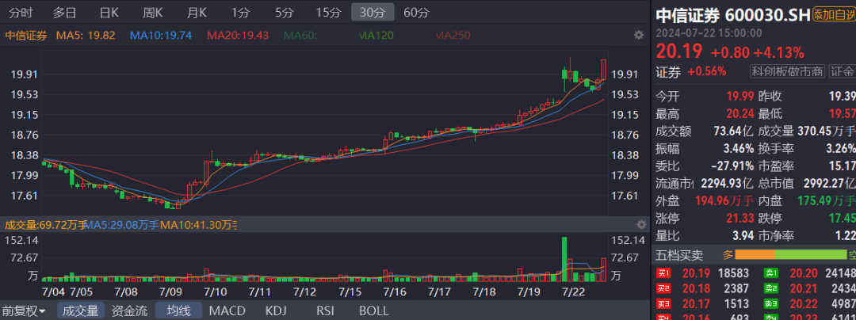This screenshot has height=320, width=856.
Task: Click the 中信证券 chart legend name
Action: point(26,36)
